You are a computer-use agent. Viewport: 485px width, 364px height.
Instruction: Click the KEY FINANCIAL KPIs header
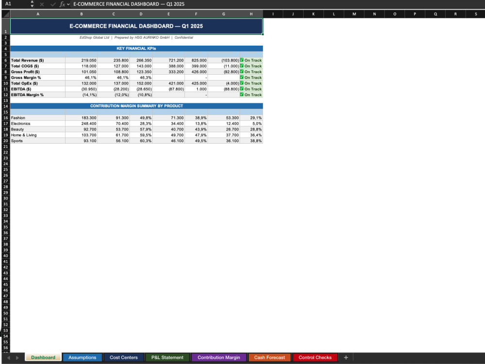(x=136, y=49)
